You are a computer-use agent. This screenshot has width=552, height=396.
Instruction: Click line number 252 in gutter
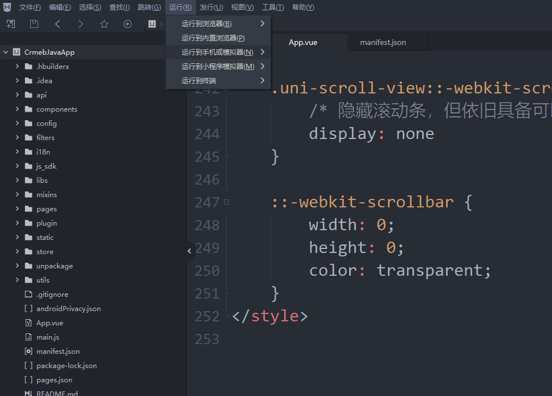point(207,316)
